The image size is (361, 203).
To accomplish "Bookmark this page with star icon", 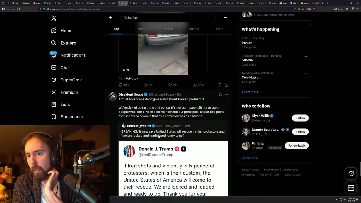I will [x=314, y=9].
